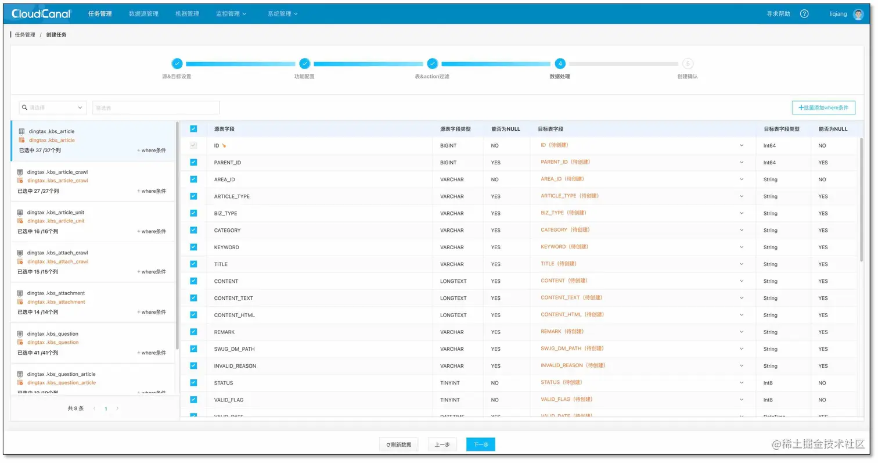
Task: Toggle the select-all header checkbox
Action: point(193,129)
